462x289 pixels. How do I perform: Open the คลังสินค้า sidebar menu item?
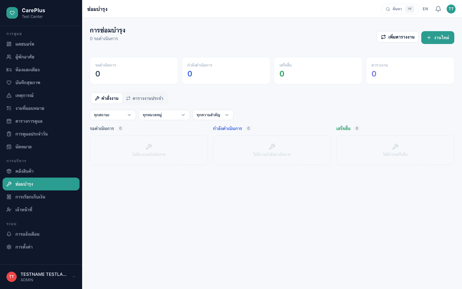pos(41,171)
